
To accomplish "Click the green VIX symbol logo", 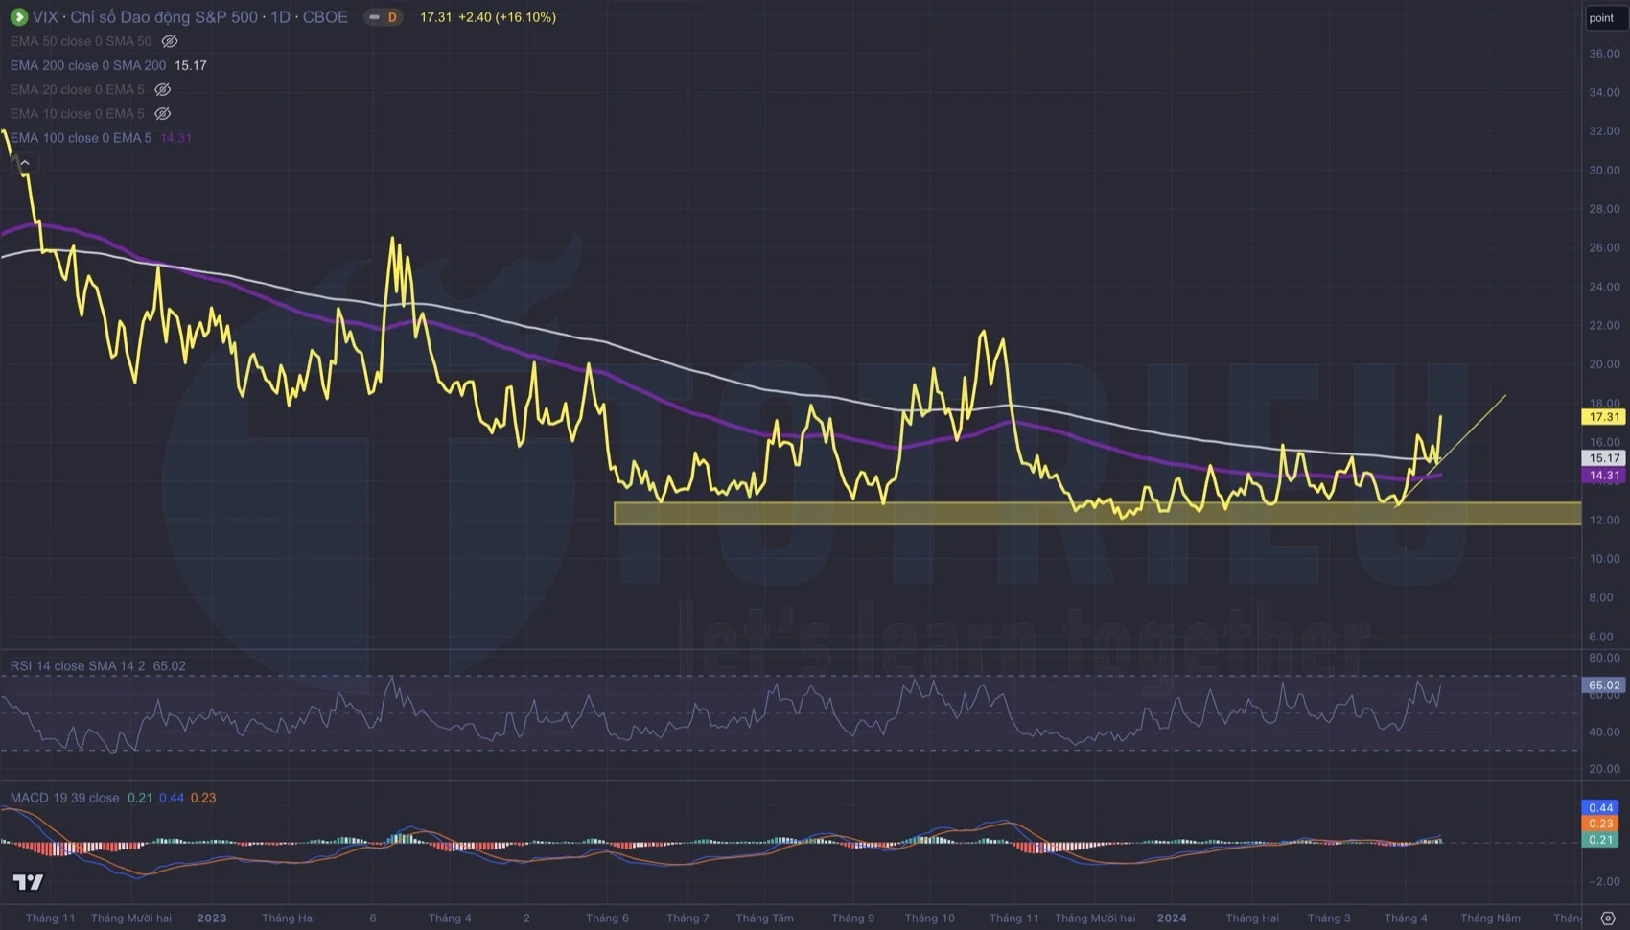I will pos(18,17).
